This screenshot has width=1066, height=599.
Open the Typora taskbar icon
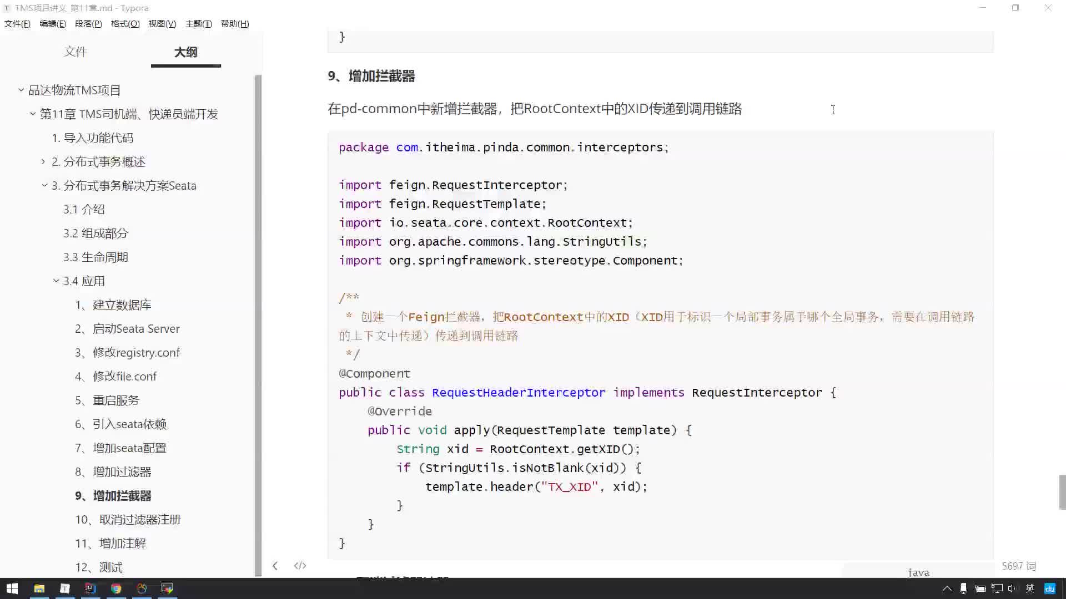tap(65, 588)
